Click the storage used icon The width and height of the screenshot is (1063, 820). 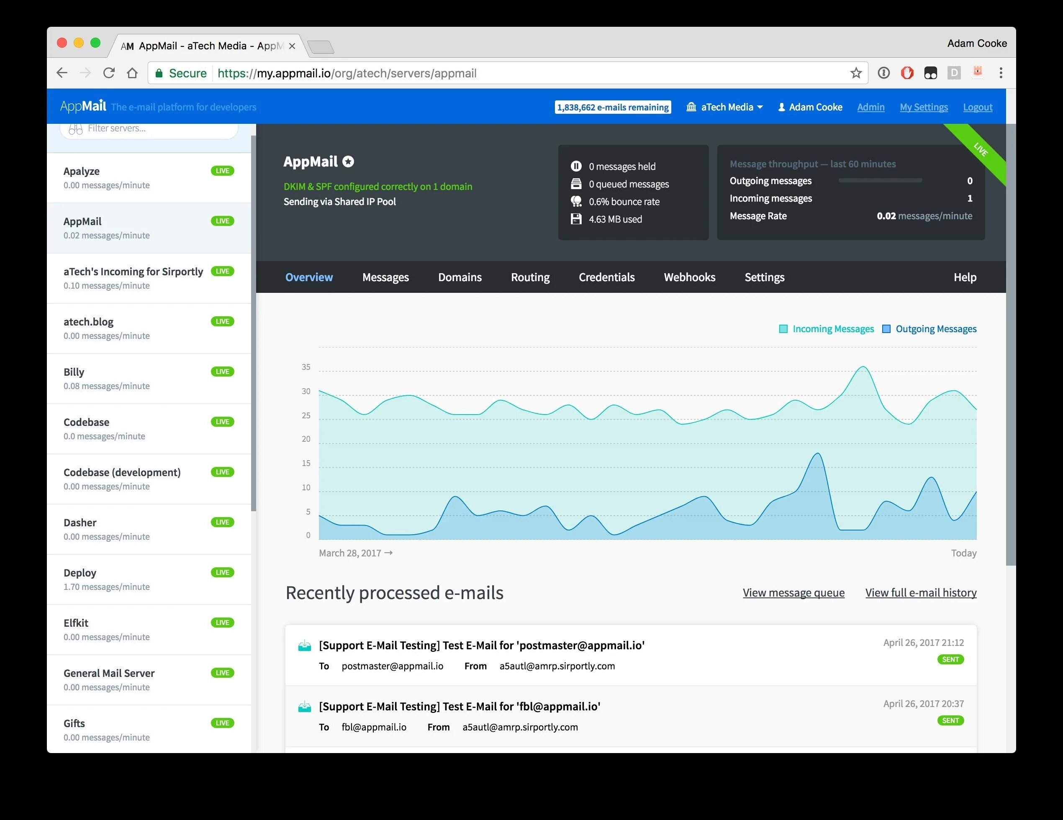(577, 218)
